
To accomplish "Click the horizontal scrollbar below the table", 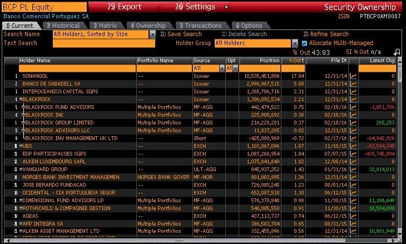I will coord(201,241).
